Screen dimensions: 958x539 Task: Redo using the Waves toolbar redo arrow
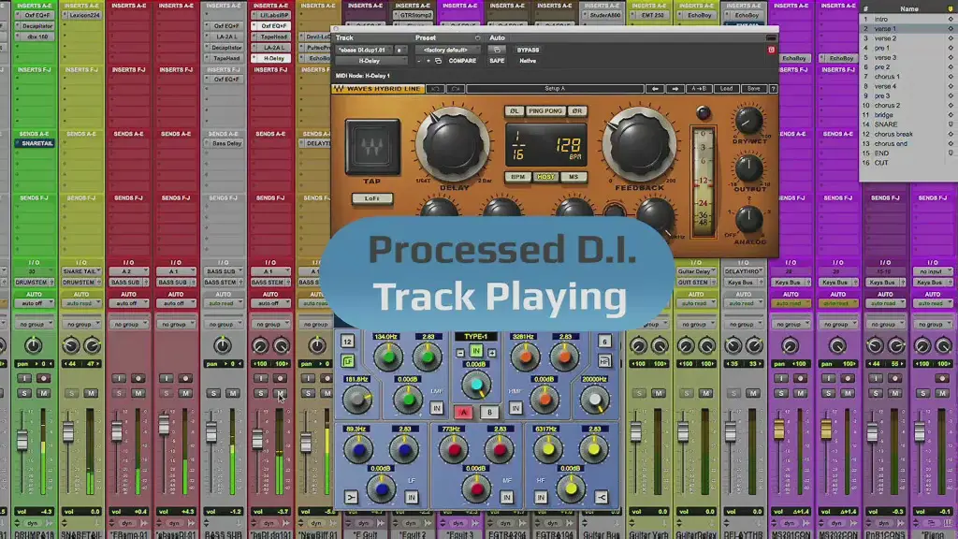pyautogui.click(x=456, y=89)
